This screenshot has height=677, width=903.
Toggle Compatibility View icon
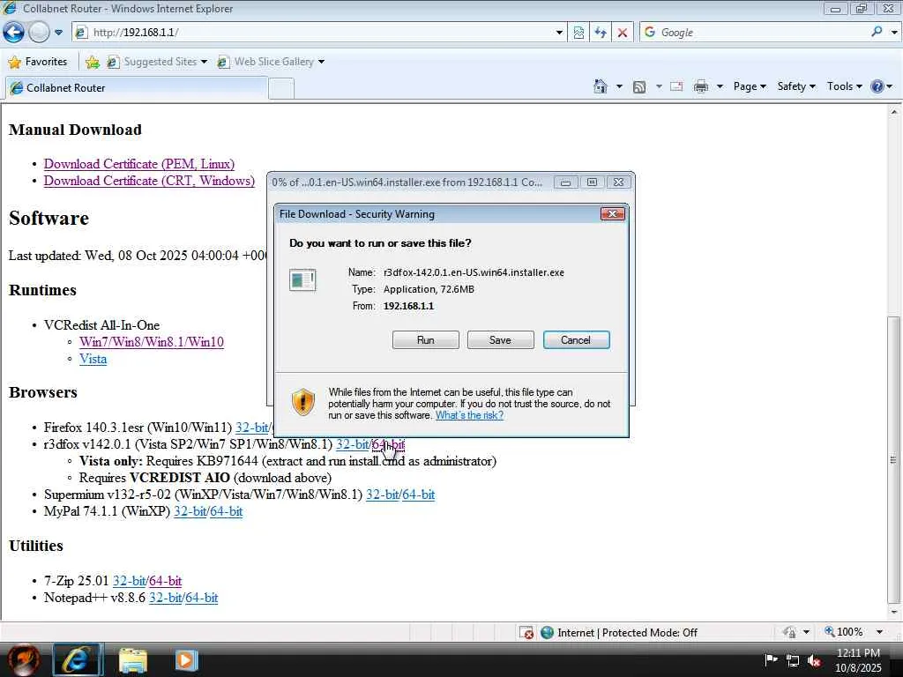point(578,33)
